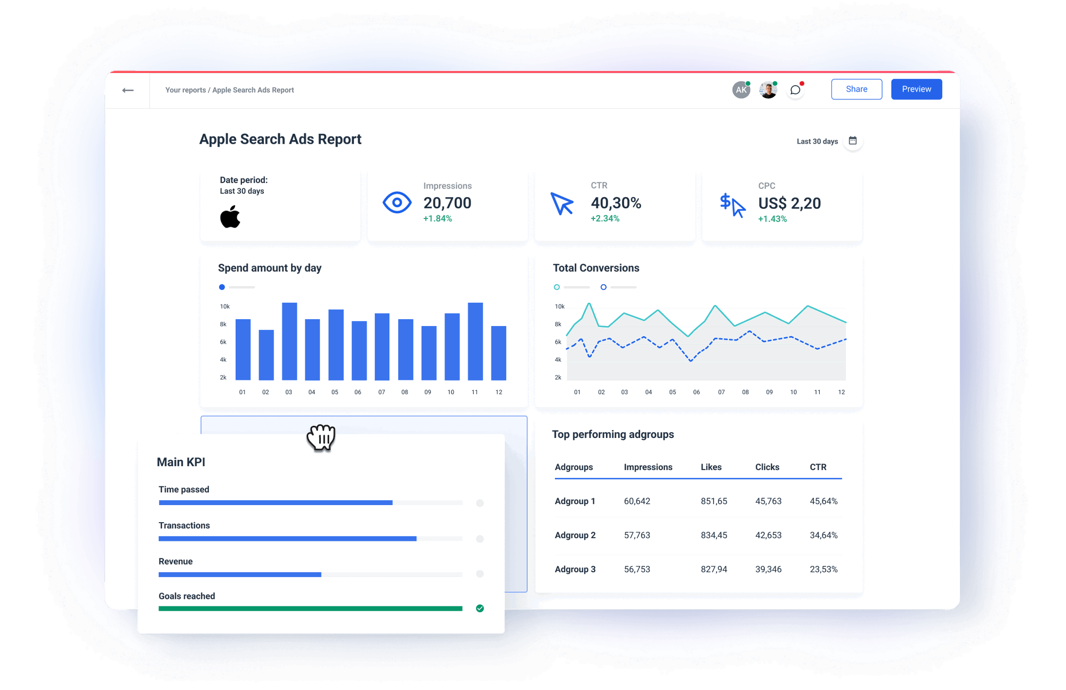This screenshot has width=1066, height=690.
Task: Click the 60,642 impressions cell
Action: coord(637,501)
